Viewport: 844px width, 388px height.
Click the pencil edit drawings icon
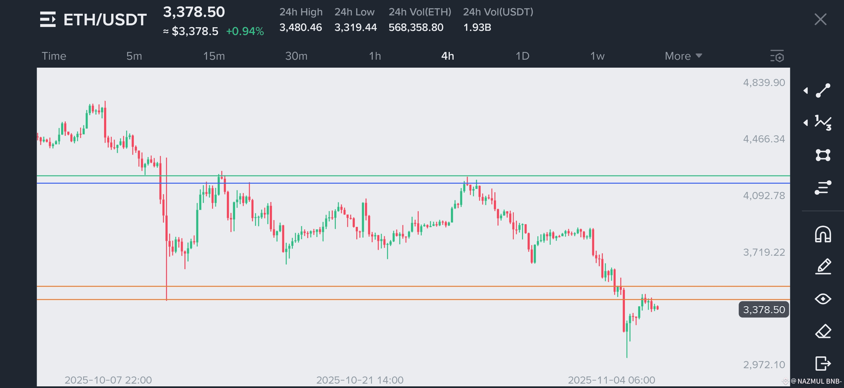(823, 266)
